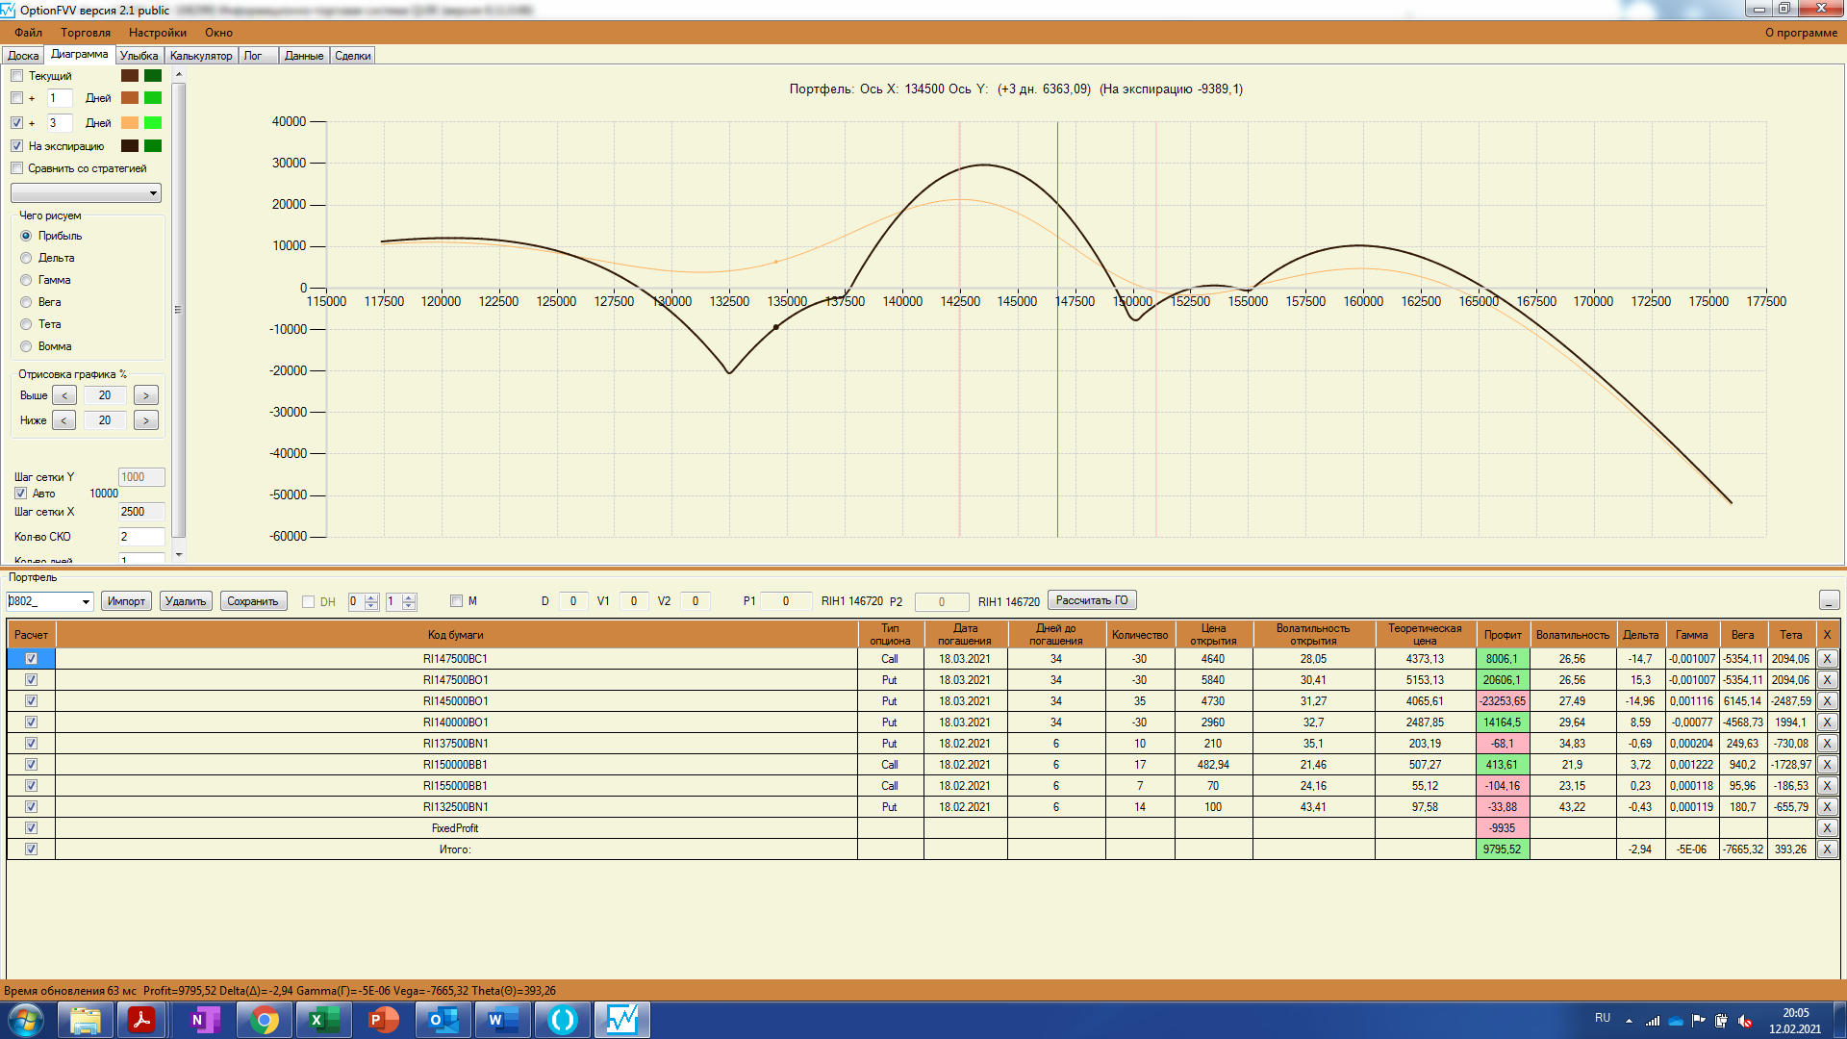1847x1039 pixels.
Task: Open the Торговля menu
Action: pos(86,33)
